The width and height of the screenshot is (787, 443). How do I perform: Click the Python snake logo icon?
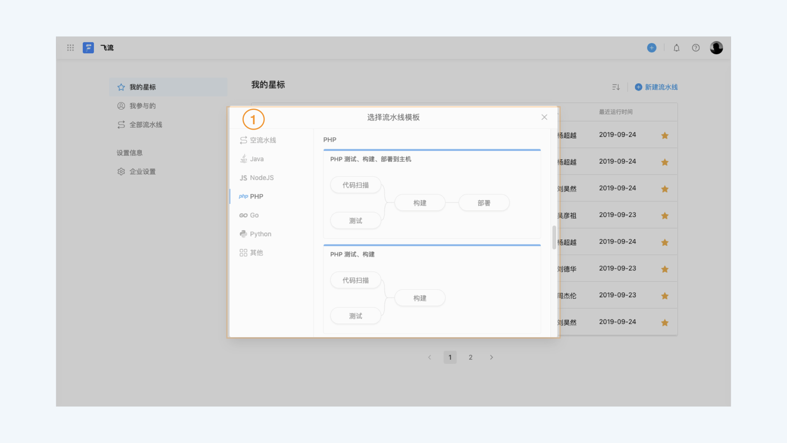coord(243,234)
